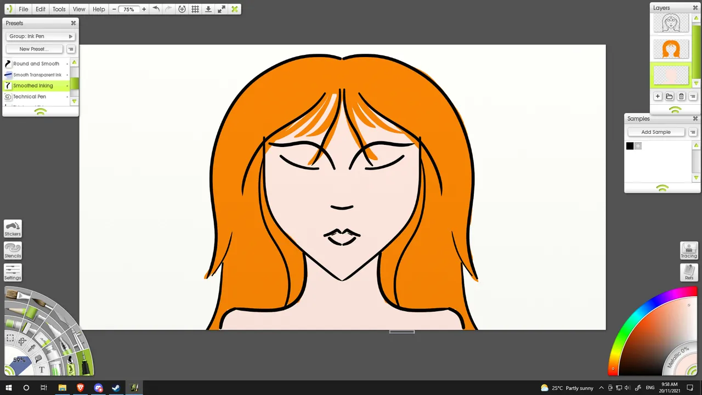Choose the Round and Smooth preset
Screen dimensions: 702x395
(36, 64)
